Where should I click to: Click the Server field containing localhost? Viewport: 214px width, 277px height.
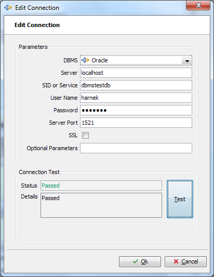pos(136,73)
